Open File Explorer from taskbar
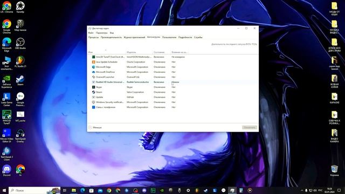The height and width of the screenshot is (194, 345). click(74, 190)
